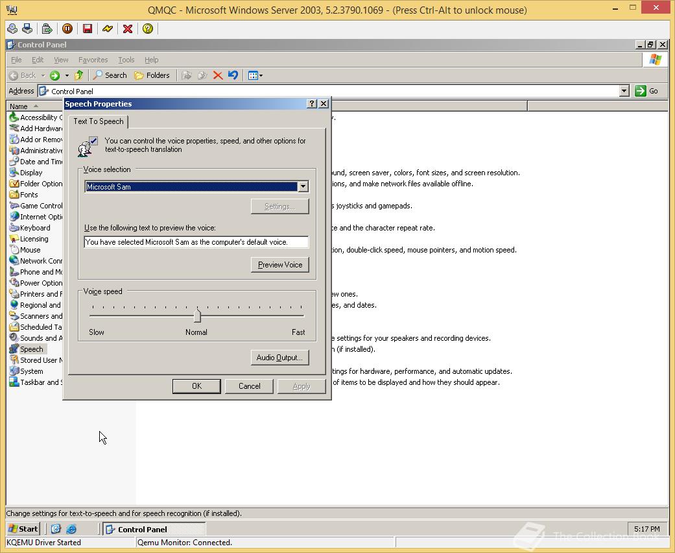Open the Views icon in Explorer toolbar
The image size is (675, 553).
click(x=253, y=75)
